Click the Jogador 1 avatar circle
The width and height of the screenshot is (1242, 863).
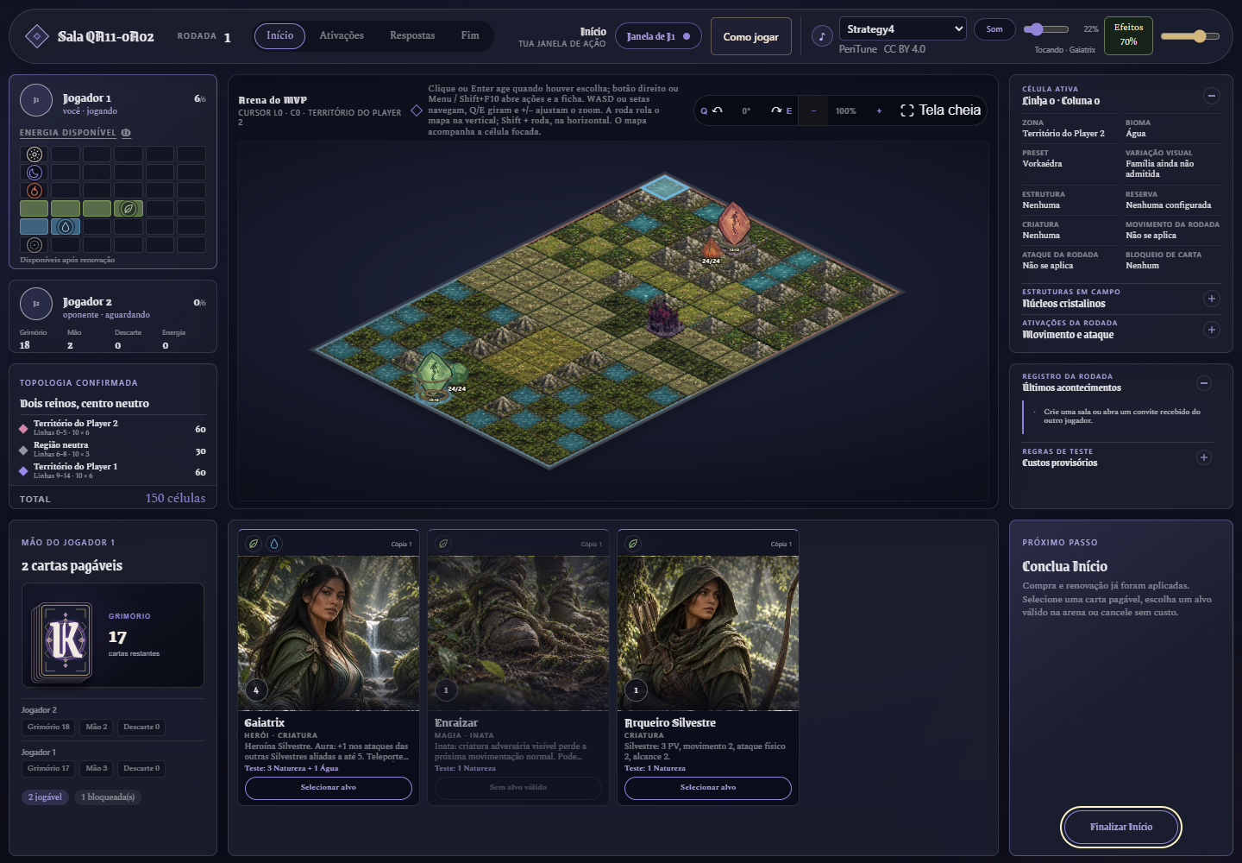pos(36,100)
